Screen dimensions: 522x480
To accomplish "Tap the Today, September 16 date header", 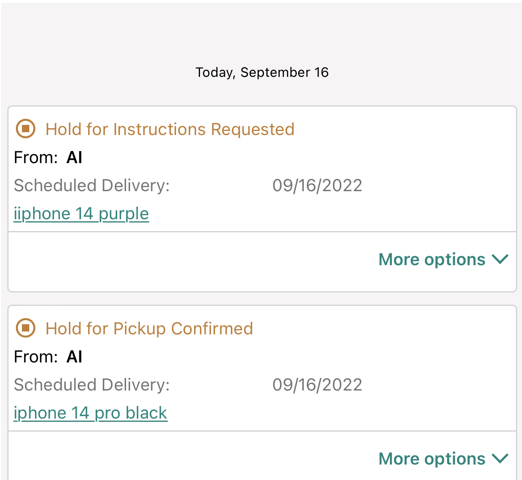I will tap(262, 72).
